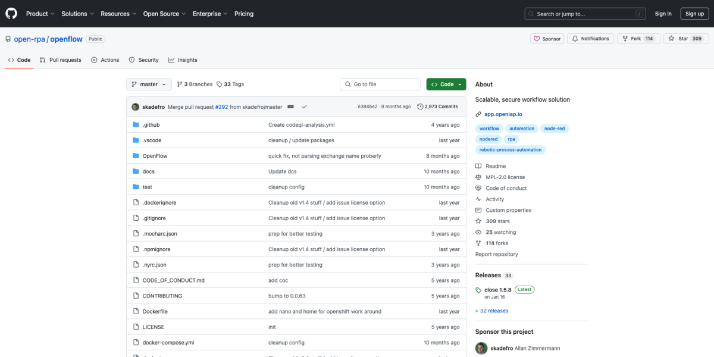This screenshot has height=357, width=714.
Task: Open the + 32 releases link
Action: tap(491, 311)
